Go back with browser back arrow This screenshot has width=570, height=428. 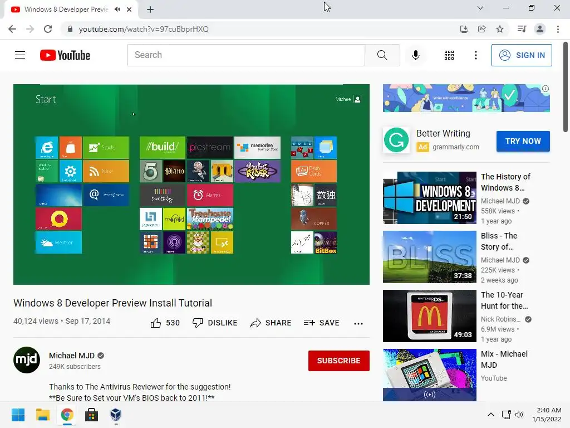pyautogui.click(x=12, y=29)
